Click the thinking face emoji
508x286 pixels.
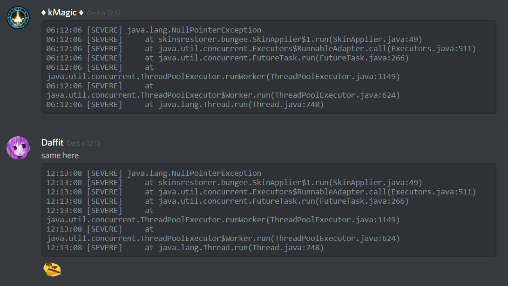coord(52,269)
